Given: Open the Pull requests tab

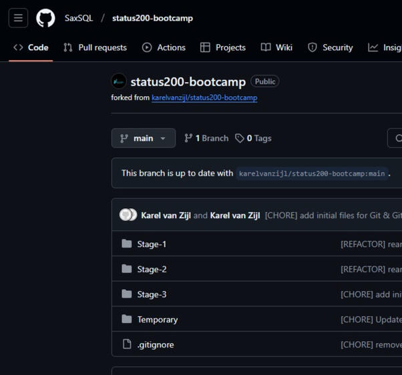Looking at the screenshot, I should tap(95, 47).
